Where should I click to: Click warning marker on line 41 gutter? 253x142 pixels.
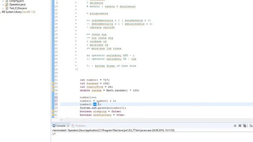pyautogui.click(x=53, y=115)
